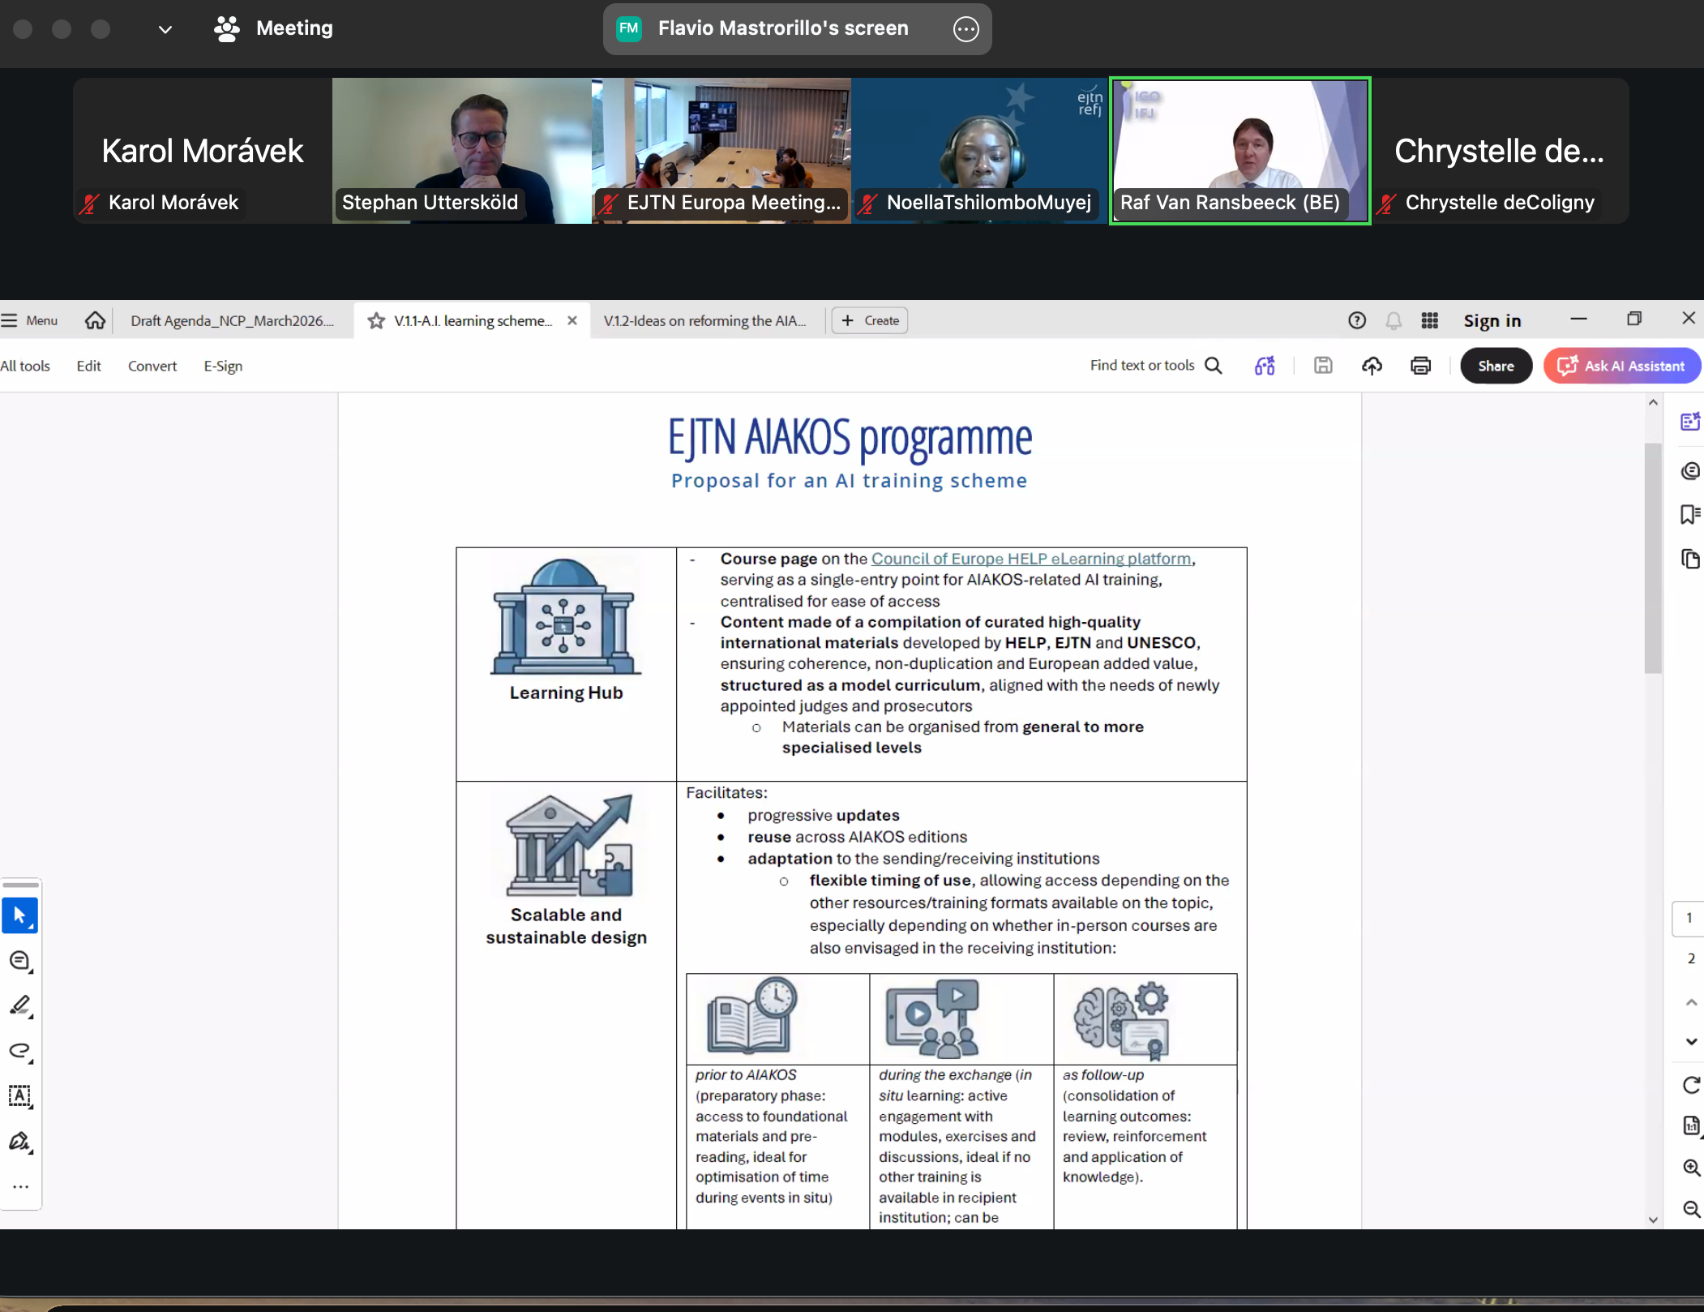Select Raf Van Ransbeeck's video thumbnail
Screen dimensions: 1704x1312
[x=1240, y=151]
